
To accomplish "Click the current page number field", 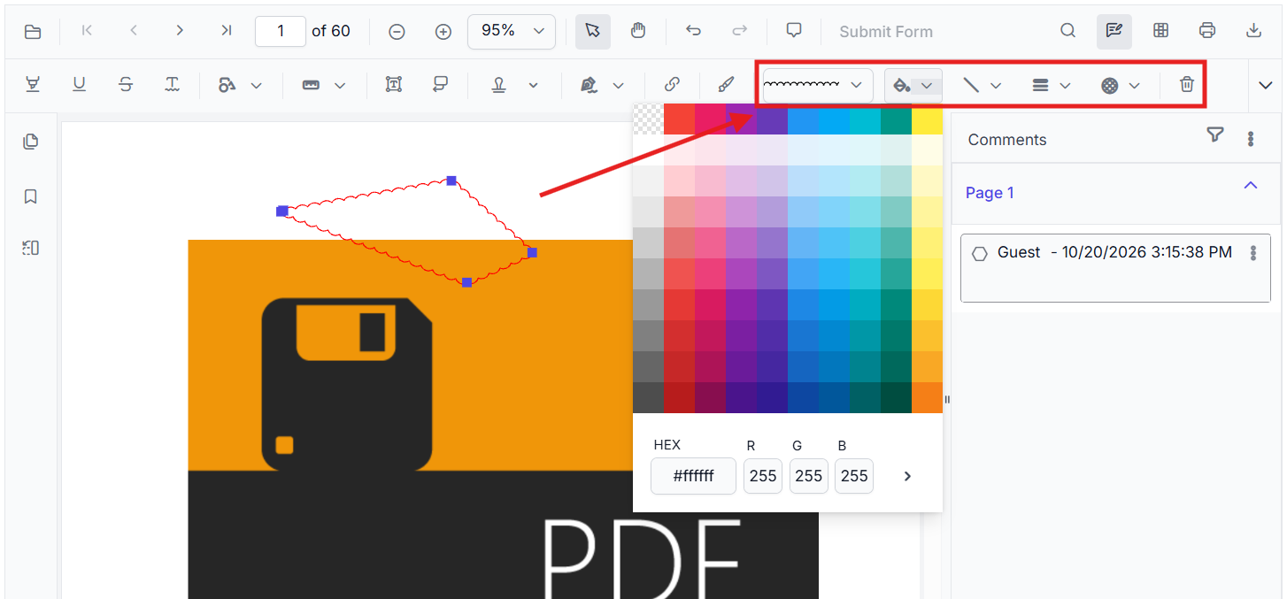I will tap(281, 31).
